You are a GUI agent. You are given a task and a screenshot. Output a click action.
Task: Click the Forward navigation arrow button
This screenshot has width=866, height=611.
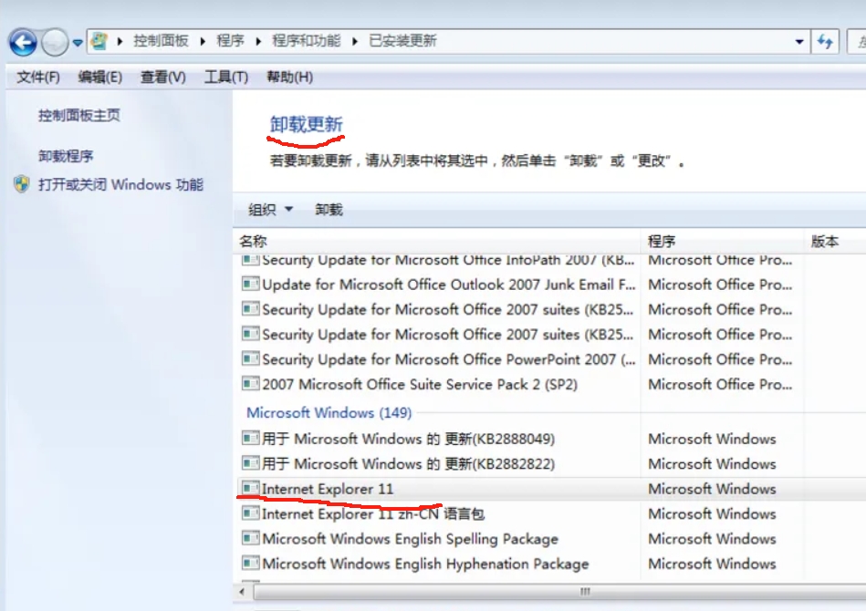point(55,41)
